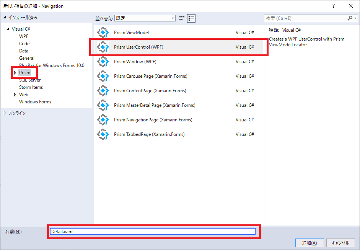Click the Prism MasterDetailPage template icon

[x=103, y=105]
